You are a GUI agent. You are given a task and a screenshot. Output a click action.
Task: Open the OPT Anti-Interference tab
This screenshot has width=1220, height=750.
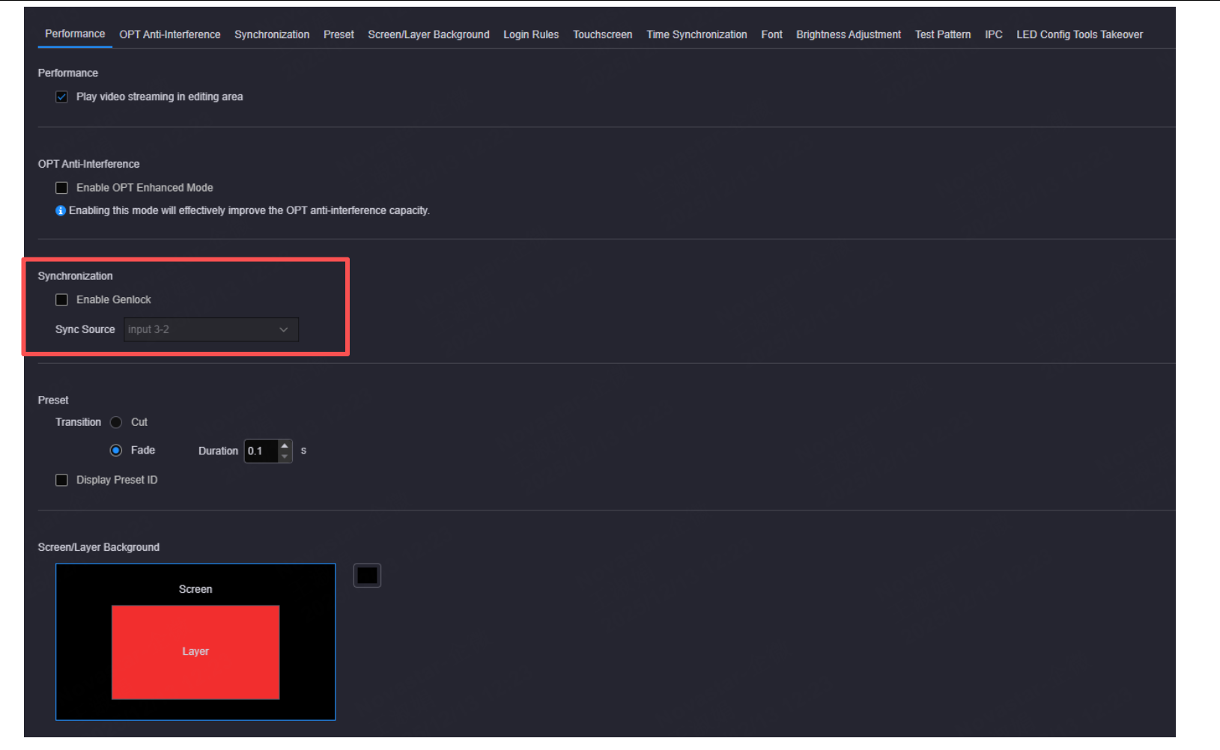tap(170, 34)
